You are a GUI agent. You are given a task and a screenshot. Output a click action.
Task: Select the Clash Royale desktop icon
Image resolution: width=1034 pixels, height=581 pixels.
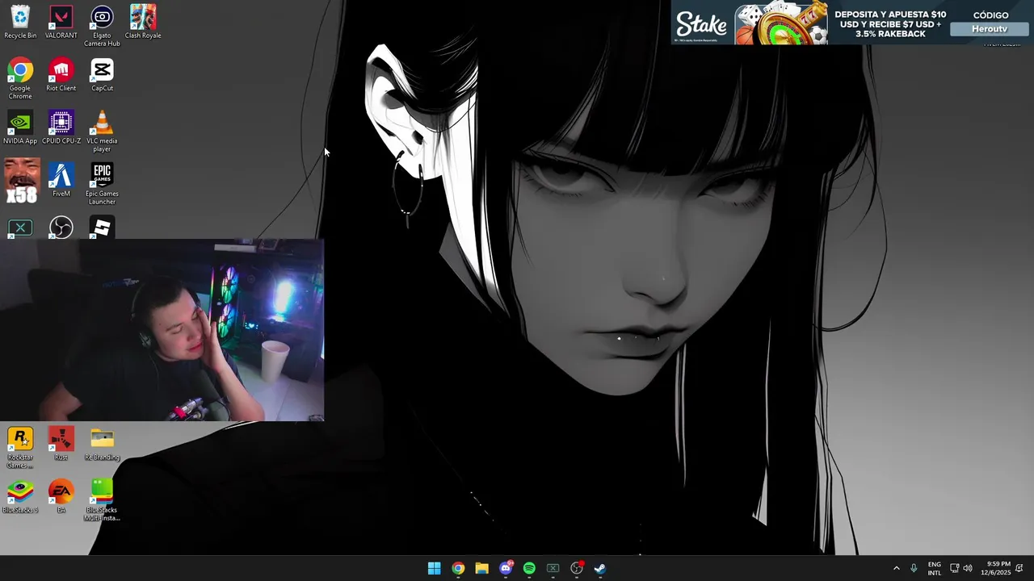[x=143, y=23]
